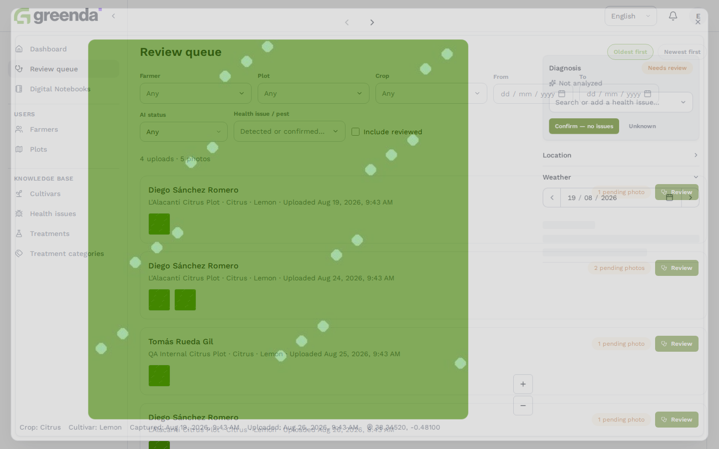The image size is (719, 449).
Task: Click the 2 pending photos badge
Action: [619, 268]
